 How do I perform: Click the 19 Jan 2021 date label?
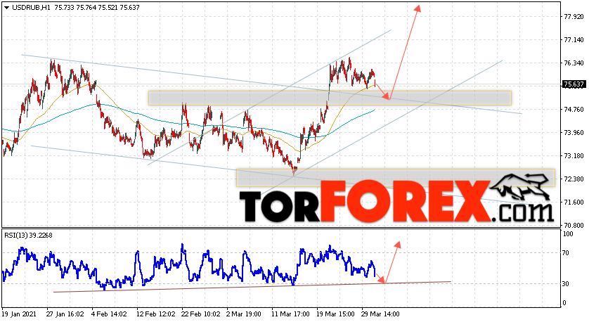pos(19,314)
